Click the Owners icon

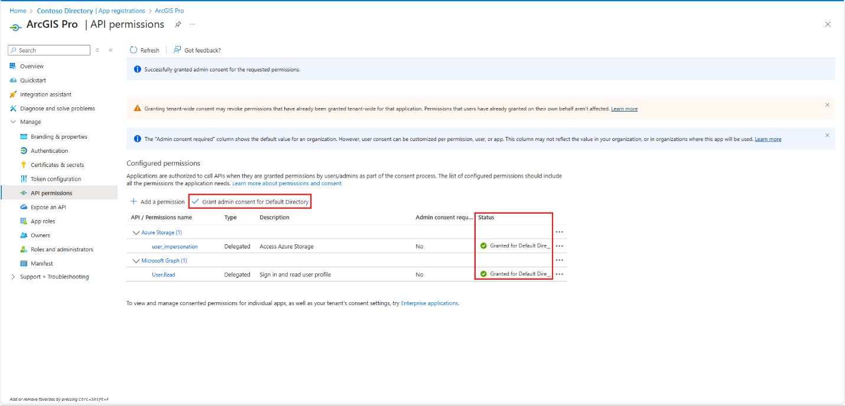[x=24, y=235]
